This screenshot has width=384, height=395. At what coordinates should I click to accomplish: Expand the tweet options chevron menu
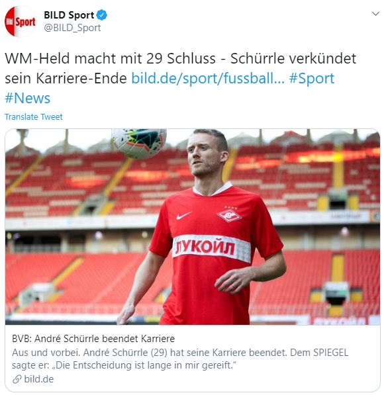pos(375,14)
